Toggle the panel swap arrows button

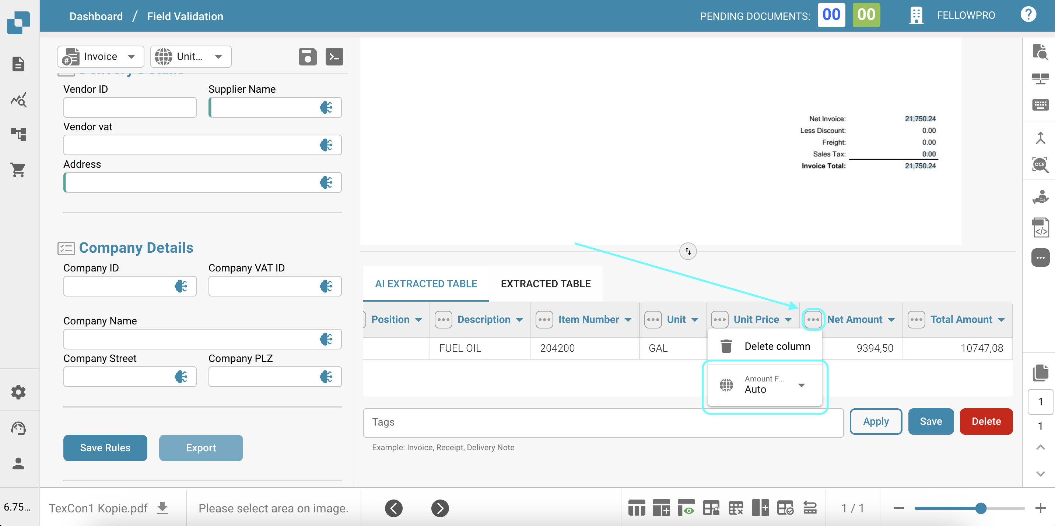click(688, 251)
